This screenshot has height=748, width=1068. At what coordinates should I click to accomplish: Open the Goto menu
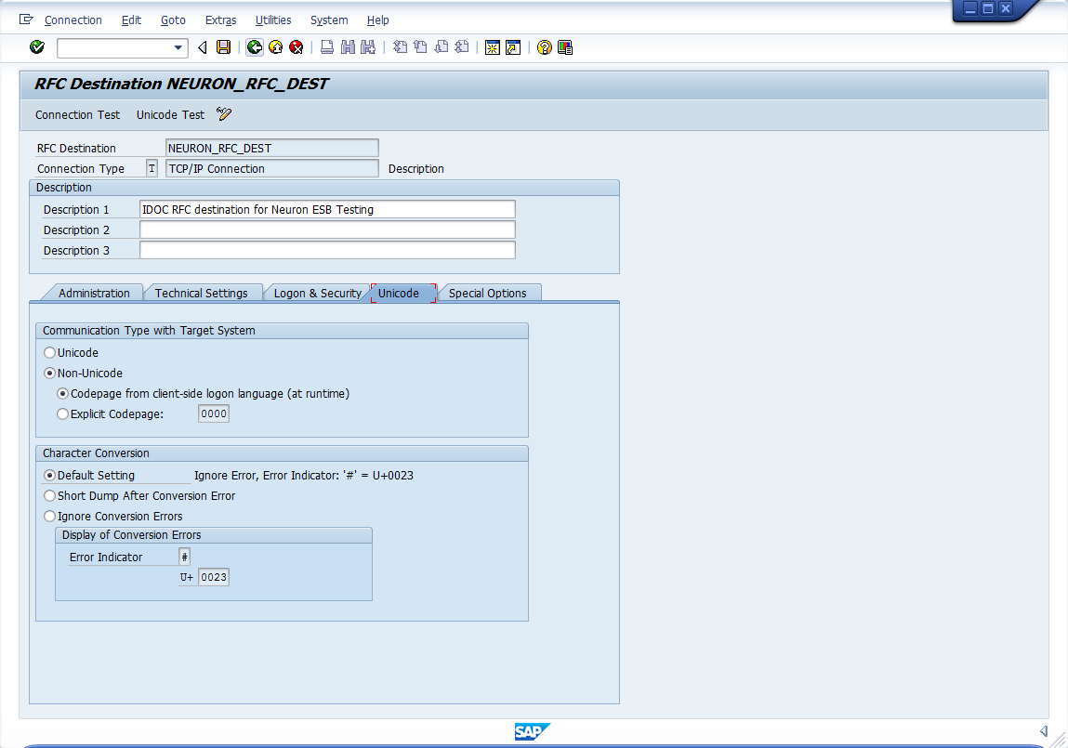coord(173,20)
